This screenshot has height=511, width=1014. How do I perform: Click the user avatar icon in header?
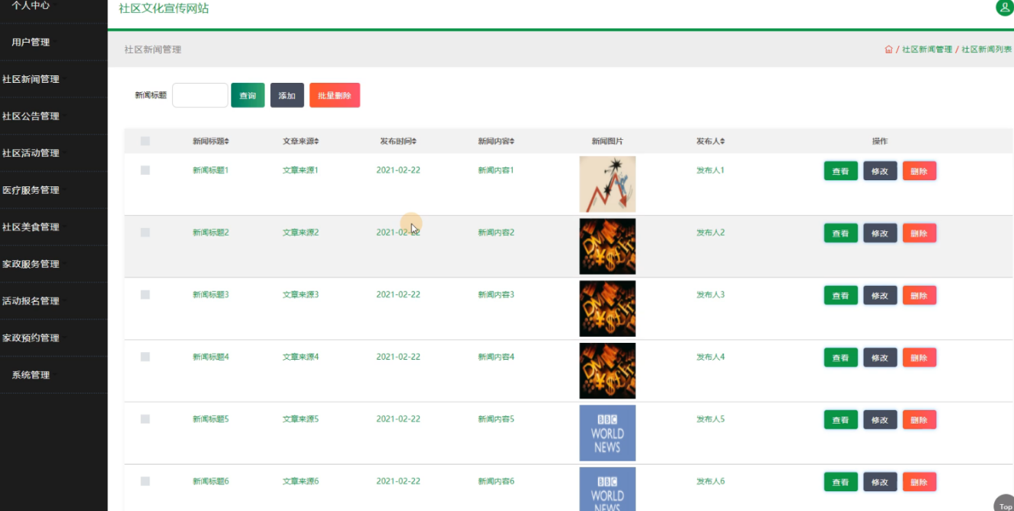coord(1005,7)
